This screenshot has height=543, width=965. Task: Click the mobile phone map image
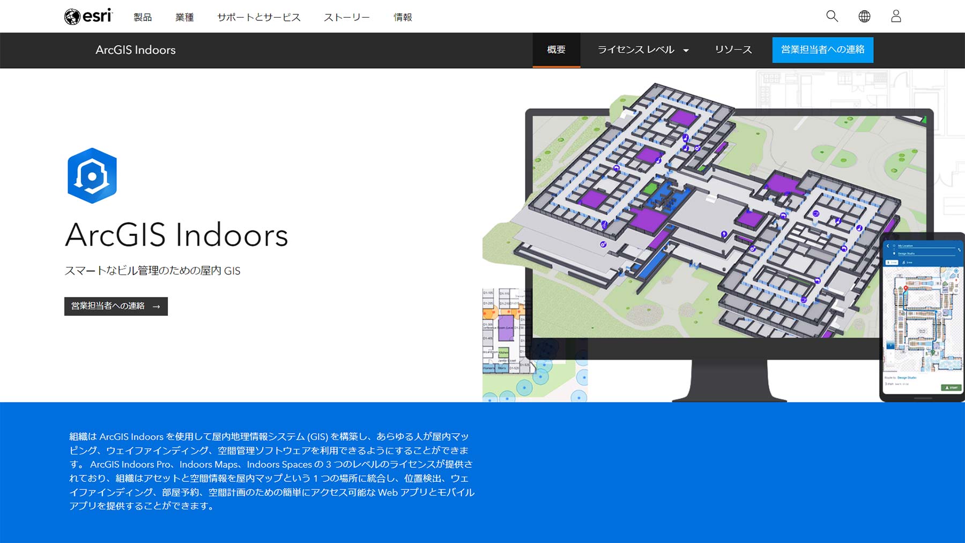point(922,317)
